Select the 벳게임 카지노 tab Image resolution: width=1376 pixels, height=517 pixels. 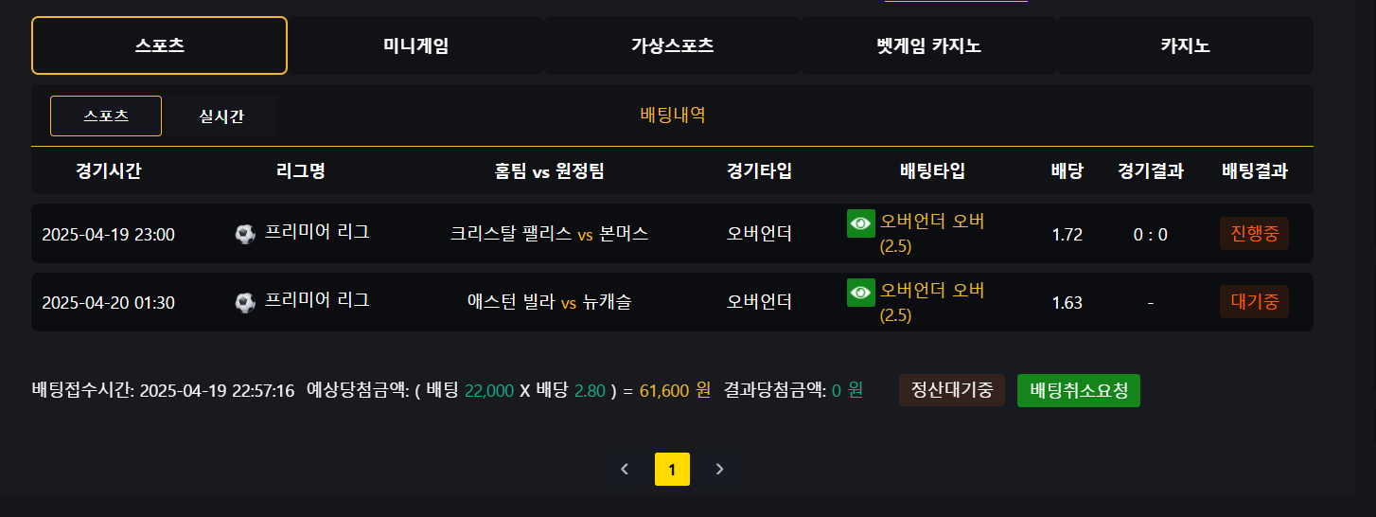(x=928, y=45)
